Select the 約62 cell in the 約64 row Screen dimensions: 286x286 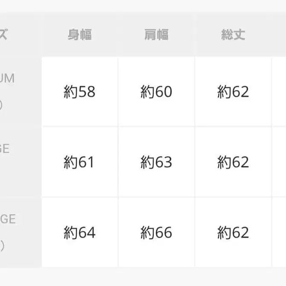coord(233,233)
